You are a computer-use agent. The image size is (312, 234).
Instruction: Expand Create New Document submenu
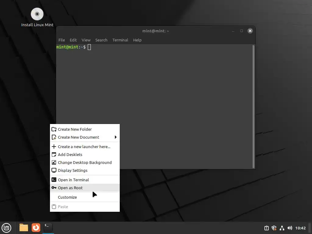(x=85, y=137)
